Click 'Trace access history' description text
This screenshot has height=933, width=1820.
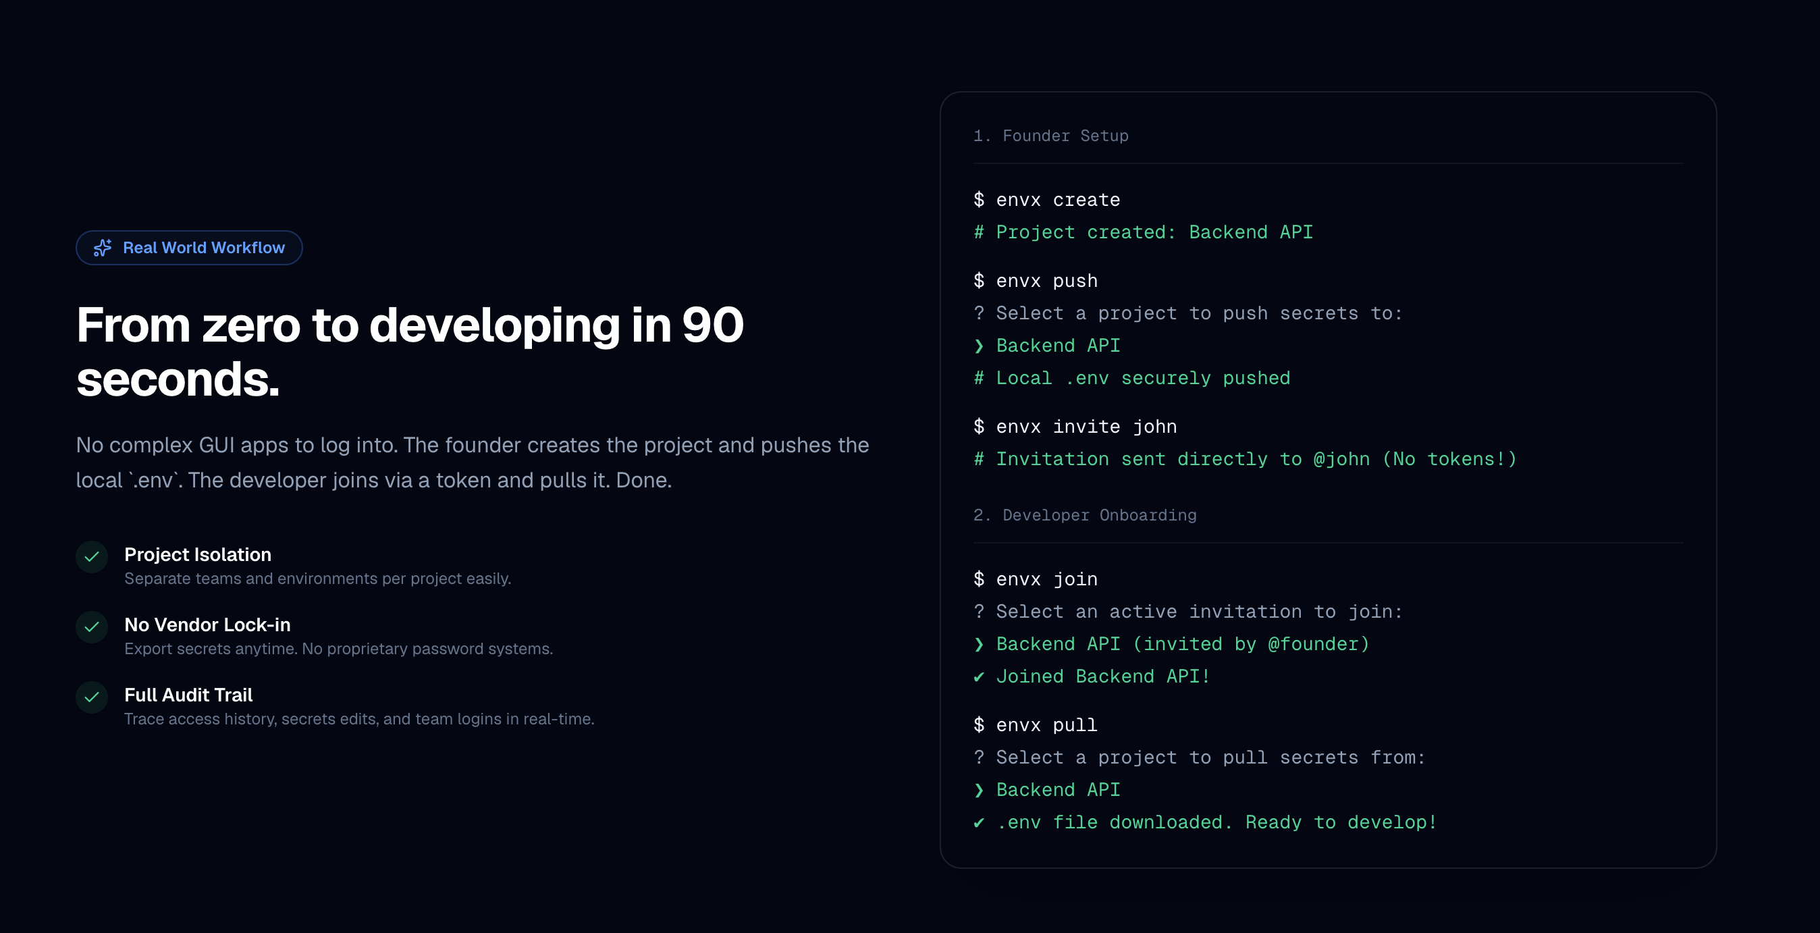359,719
